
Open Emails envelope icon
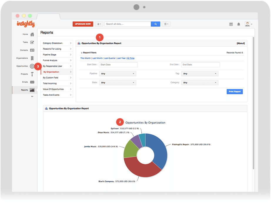[x=32, y=82]
